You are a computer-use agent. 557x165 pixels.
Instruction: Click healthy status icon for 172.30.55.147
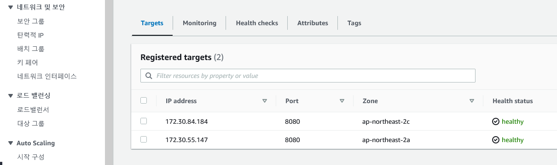pos(496,140)
